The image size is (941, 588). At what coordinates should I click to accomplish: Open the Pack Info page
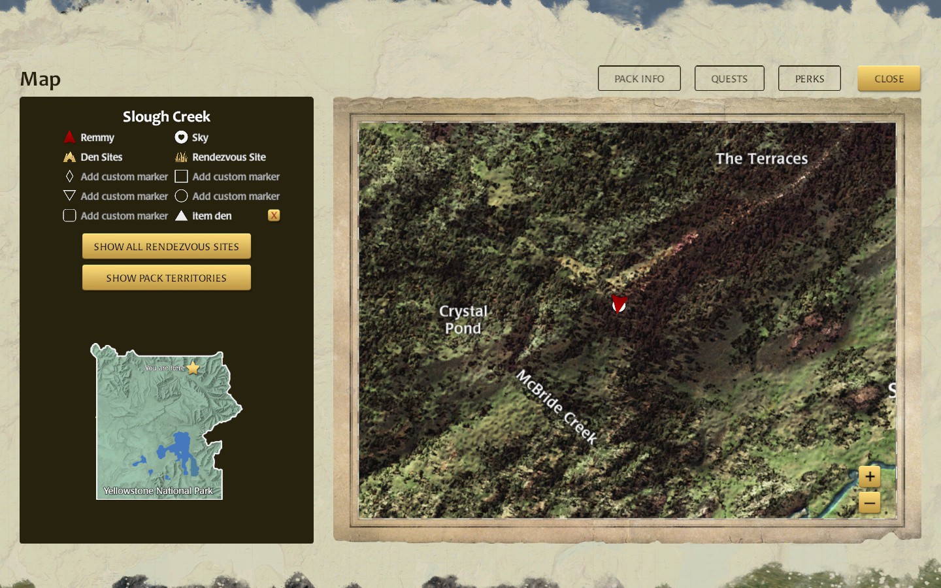coord(639,78)
